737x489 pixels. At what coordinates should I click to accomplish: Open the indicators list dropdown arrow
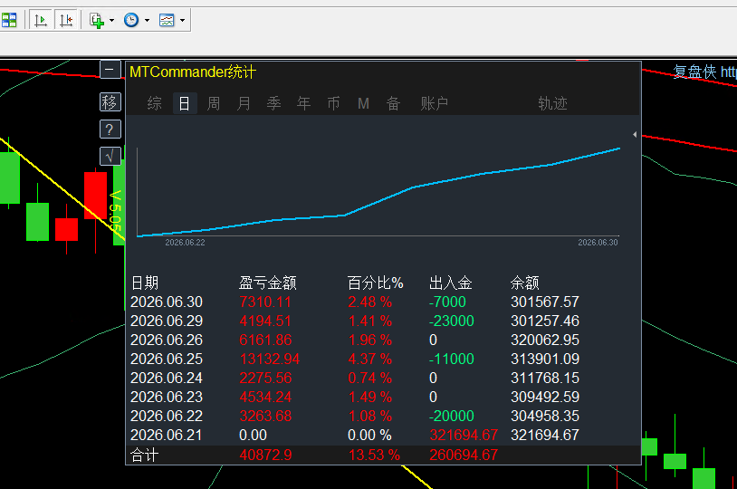(x=111, y=20)
